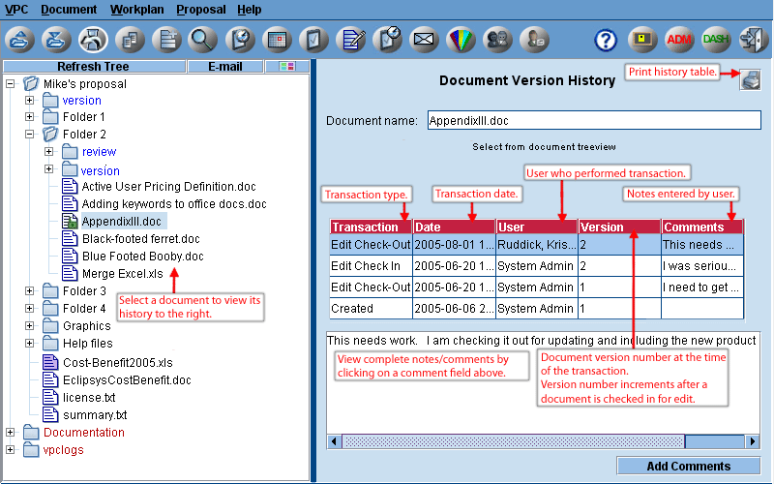Click the two-people users toolbar icon
Image resolution: width=774 pixels, height=484 pixels.
pyautogui.click(x=497, y=40)
